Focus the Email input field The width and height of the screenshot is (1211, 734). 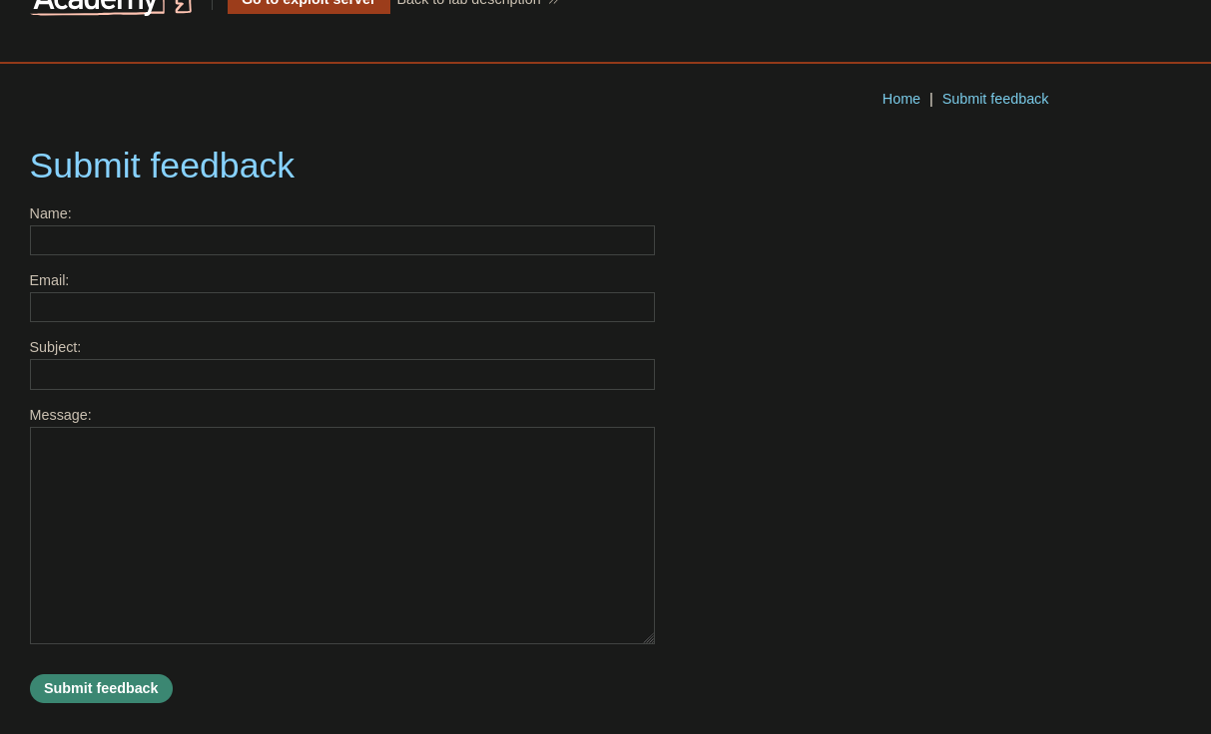point(341,307)
